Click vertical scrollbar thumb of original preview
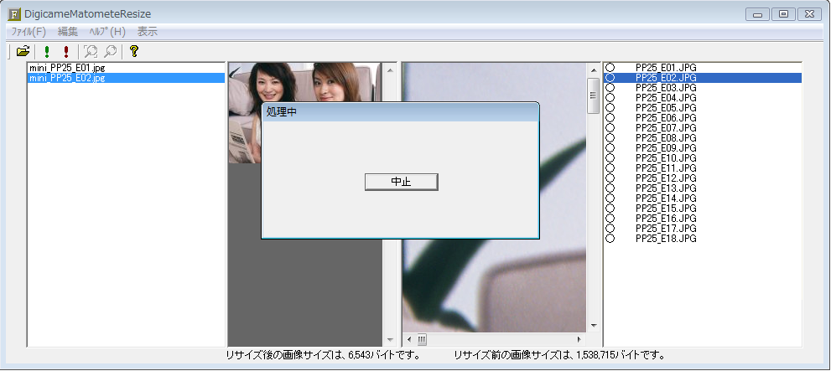Screen dimensions: 831x371 (594, 95)
